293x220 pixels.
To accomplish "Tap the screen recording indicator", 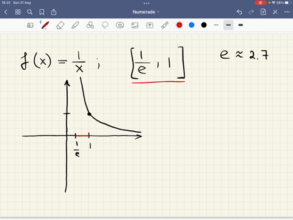I will pyautogui.click(x=260, y=2).
